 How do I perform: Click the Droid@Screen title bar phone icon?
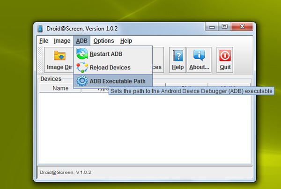pyautogui.click(x=40, y=29)
